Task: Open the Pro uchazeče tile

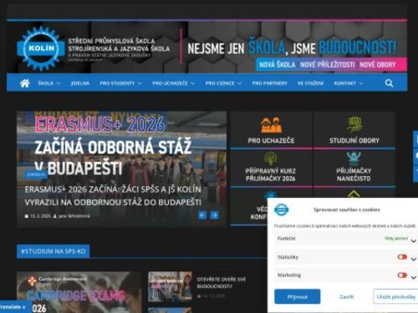Action: (x=271, y=130)
